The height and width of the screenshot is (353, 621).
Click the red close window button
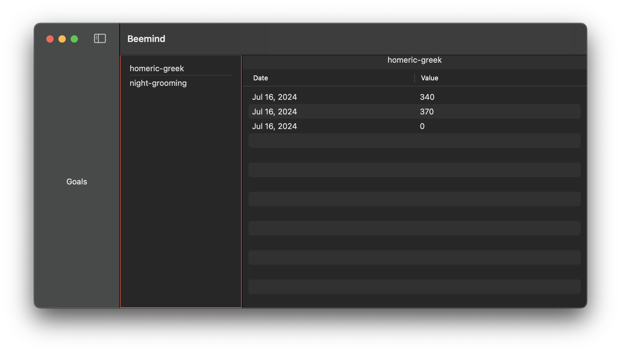click(x=50, y=39)
